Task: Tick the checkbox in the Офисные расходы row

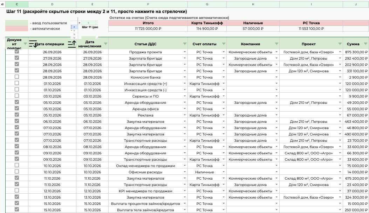Action: click(17, 172)
